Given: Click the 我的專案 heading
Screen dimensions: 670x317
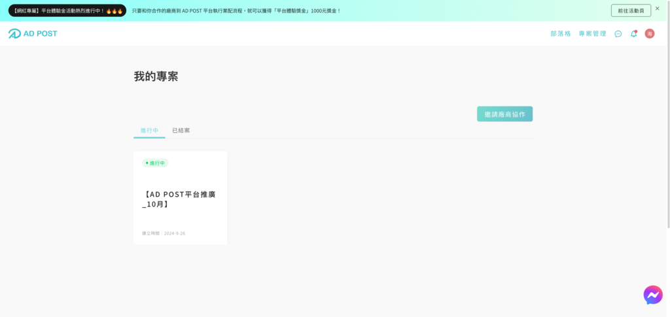Looking at the screenshot, I should tap(156, 76).
